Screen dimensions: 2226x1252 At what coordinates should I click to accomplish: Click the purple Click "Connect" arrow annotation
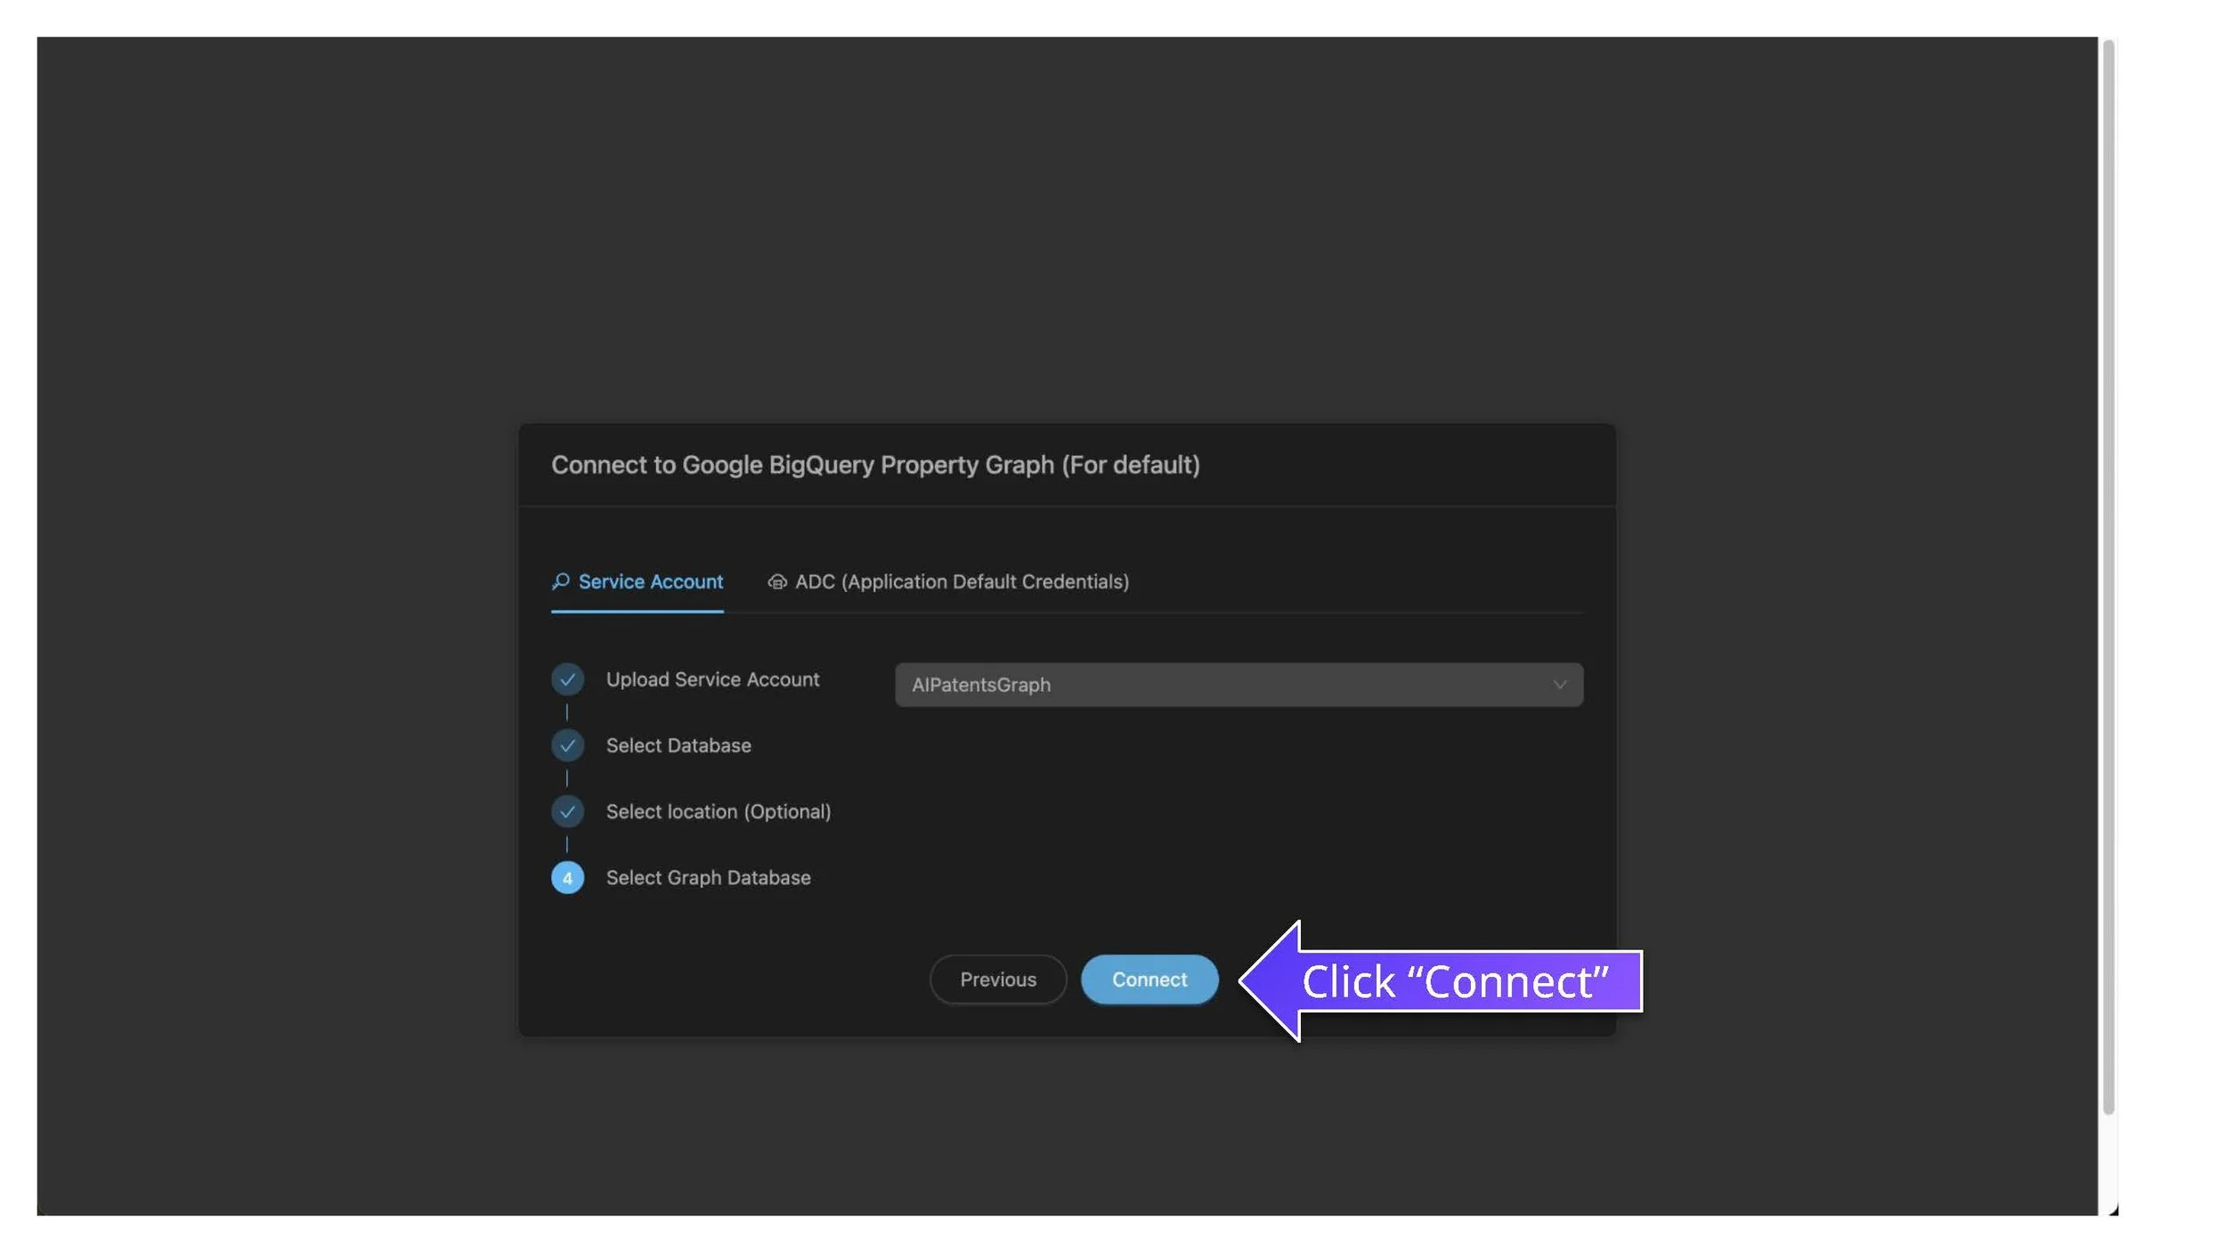point(1454,981)
